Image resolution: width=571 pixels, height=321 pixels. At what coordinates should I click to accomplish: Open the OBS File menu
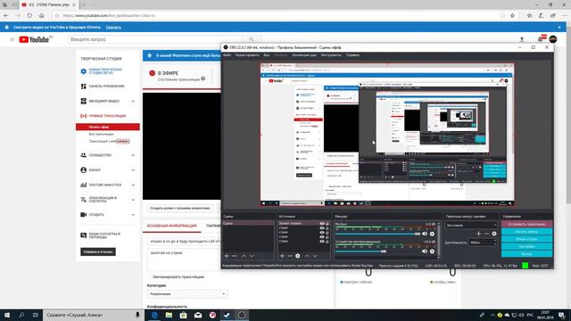click(227, 55)
